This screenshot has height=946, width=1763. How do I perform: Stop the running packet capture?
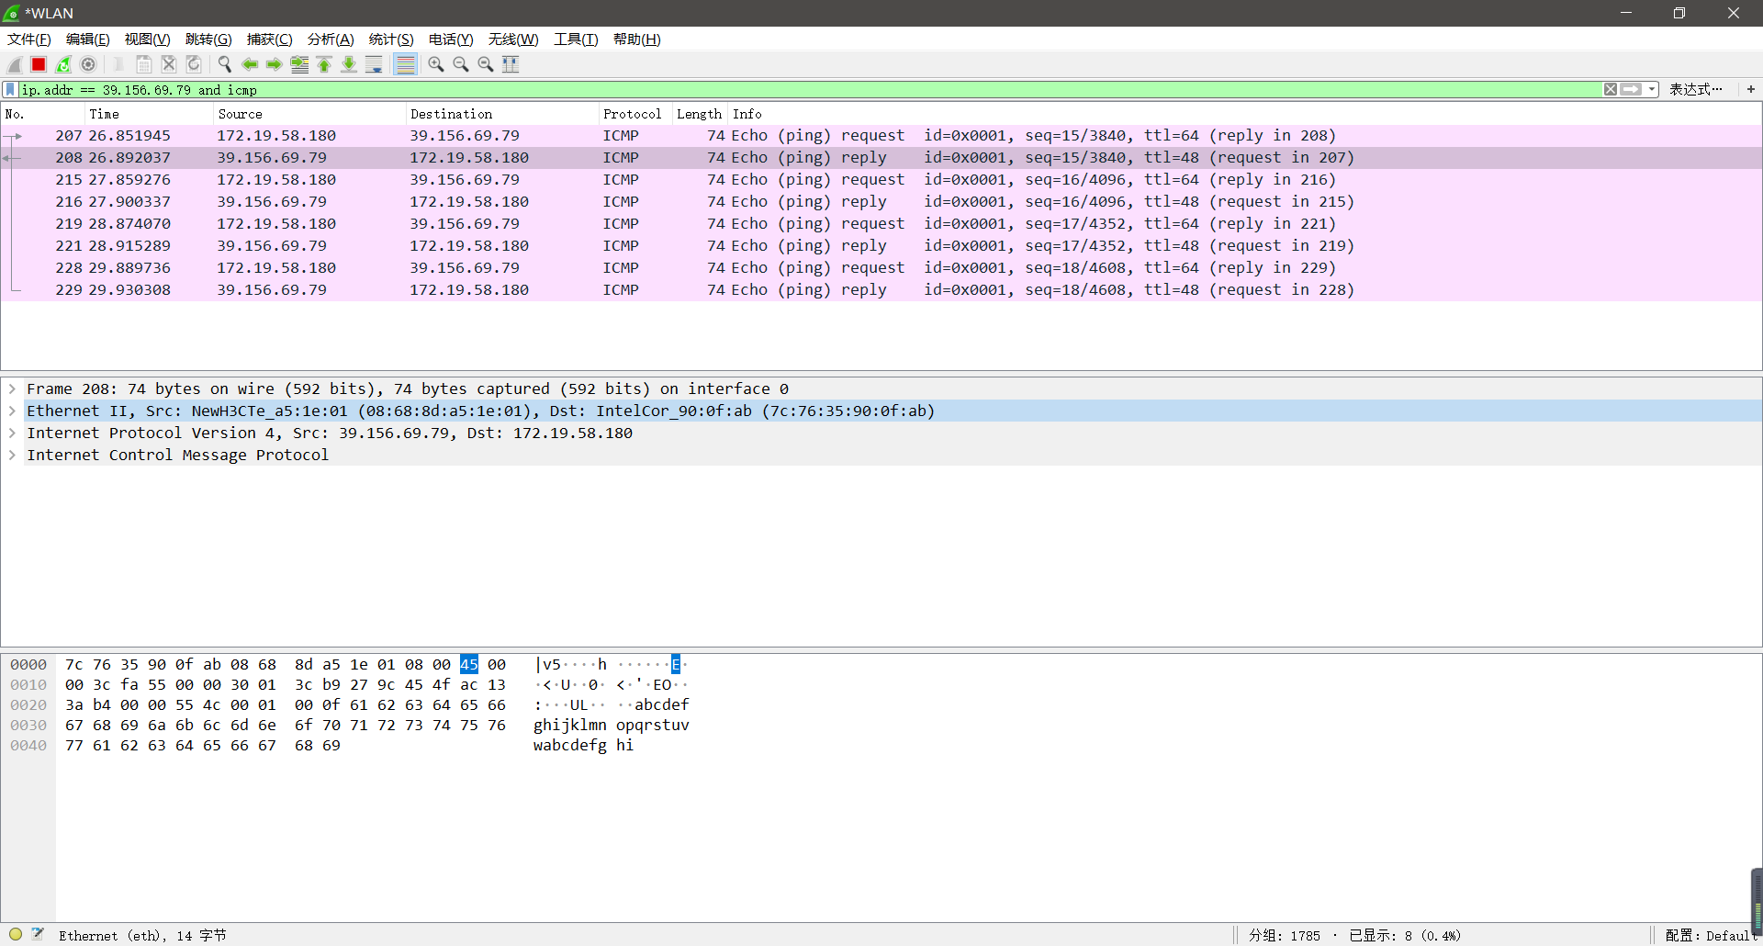39,64
